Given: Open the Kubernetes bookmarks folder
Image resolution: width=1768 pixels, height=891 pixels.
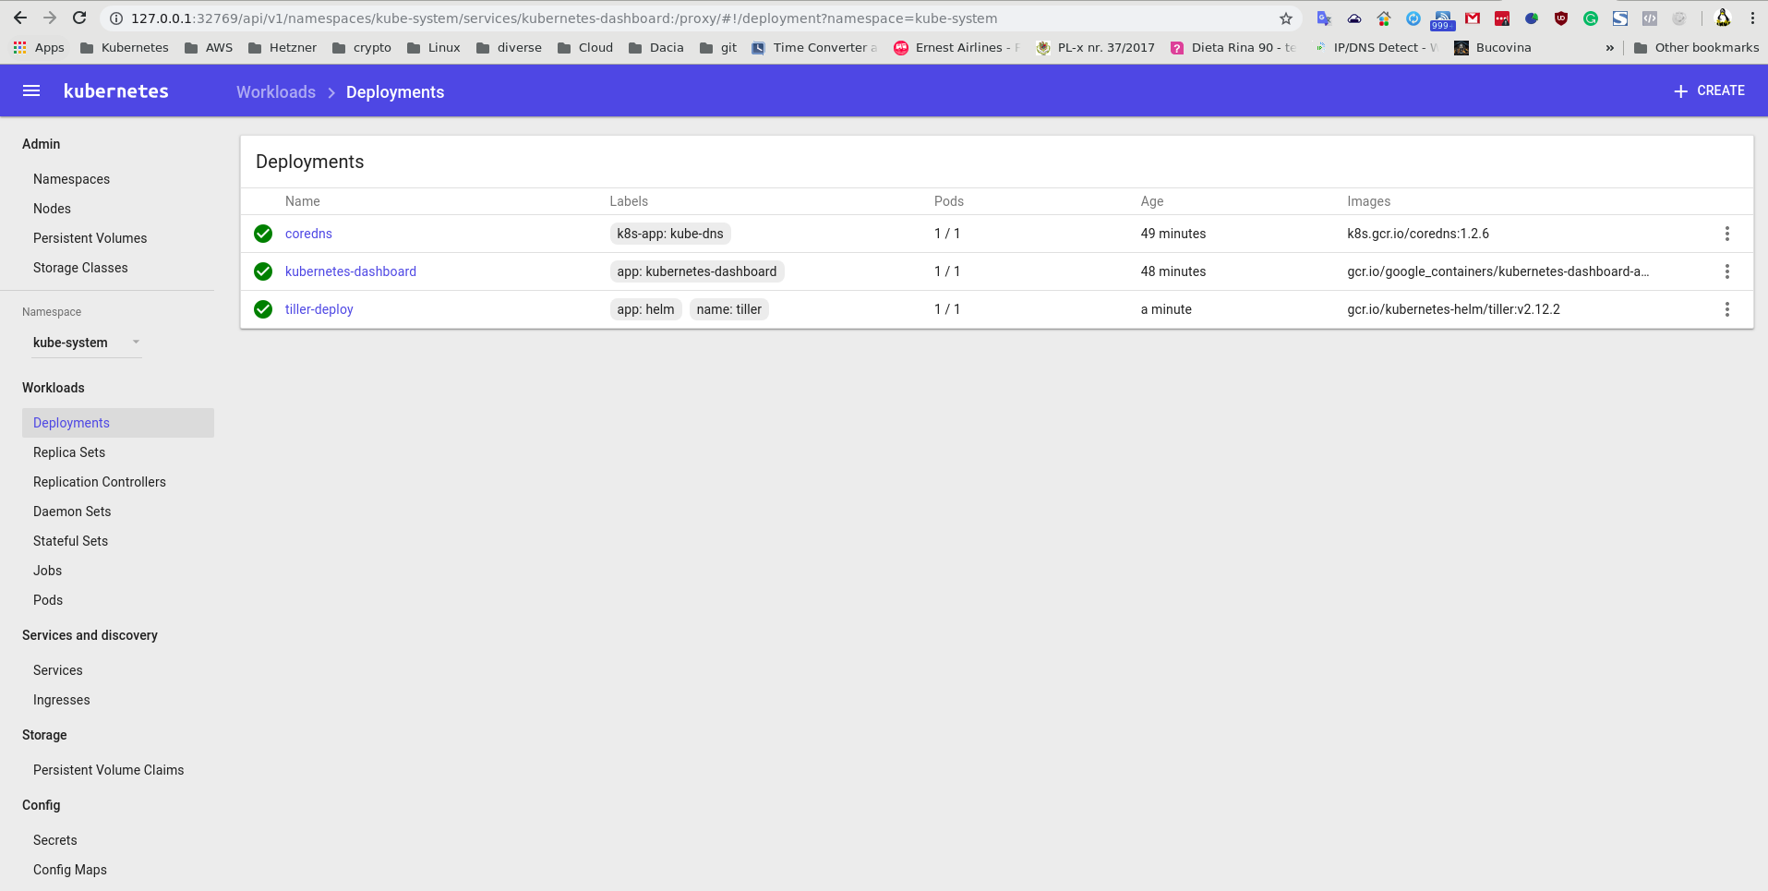Looking at the screenshot, I should click(x=125, y=47).
